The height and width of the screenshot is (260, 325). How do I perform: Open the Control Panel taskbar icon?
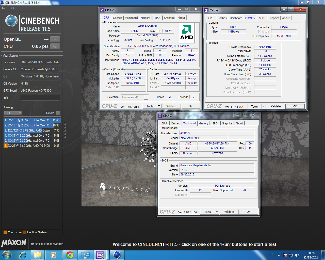tap(85, 255)
